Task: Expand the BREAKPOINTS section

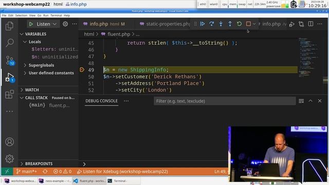Action: 36,163
